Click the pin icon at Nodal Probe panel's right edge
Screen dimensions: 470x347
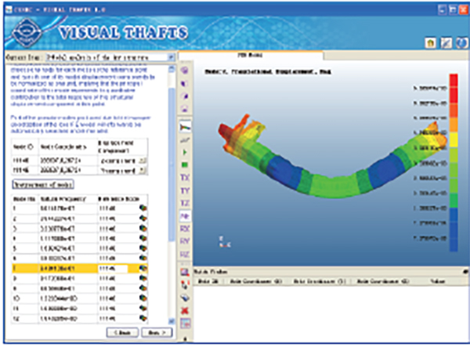(465, 272)
